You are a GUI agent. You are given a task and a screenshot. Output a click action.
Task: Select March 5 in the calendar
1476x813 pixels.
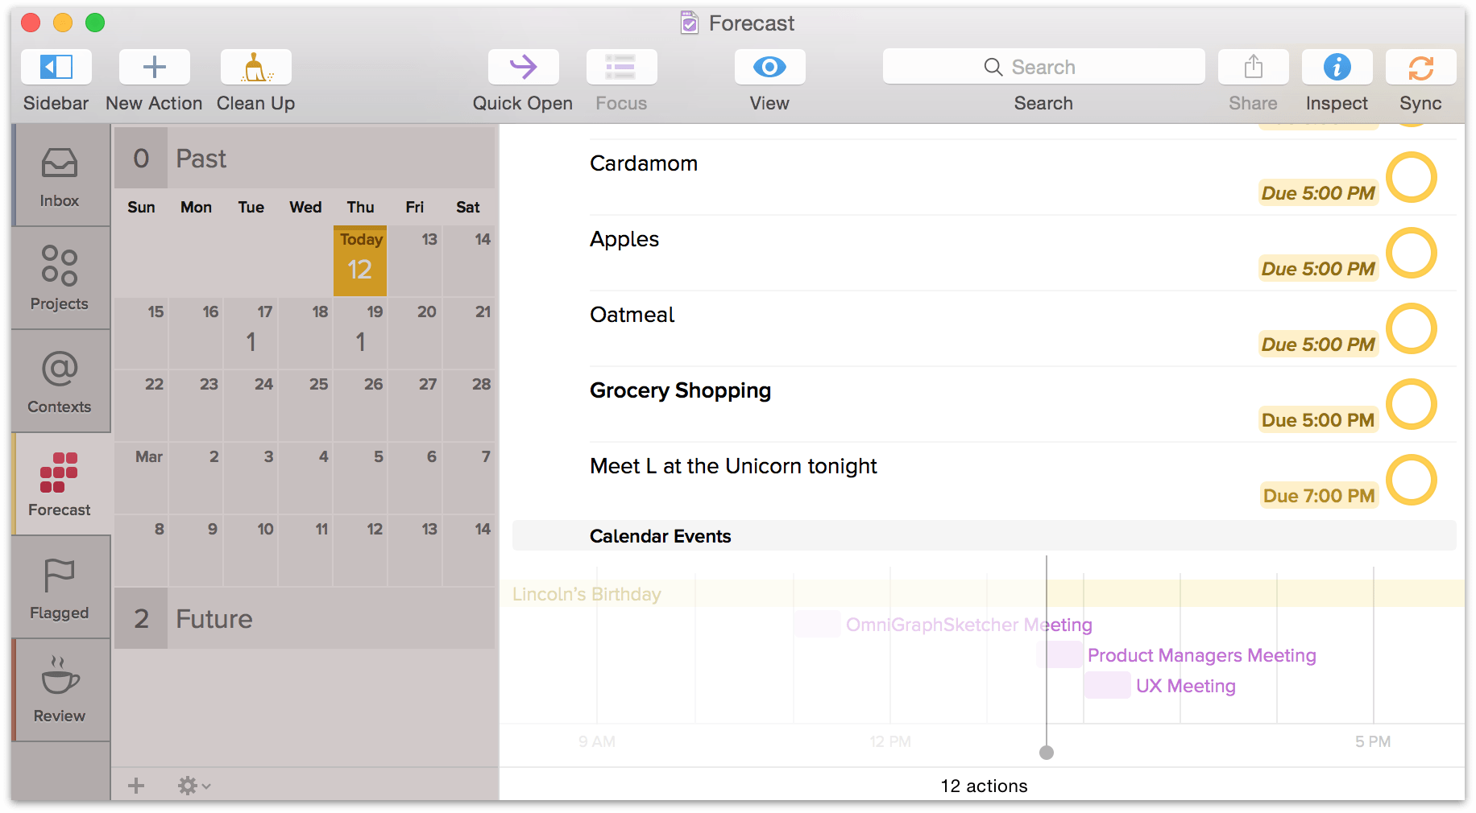(360, 478)
